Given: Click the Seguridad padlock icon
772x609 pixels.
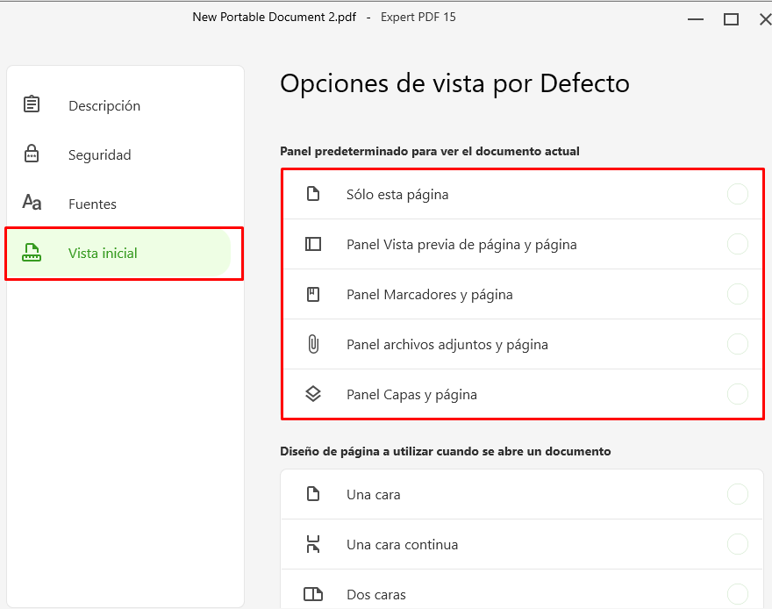Looking at the screenshot, I should pos(32,154).
